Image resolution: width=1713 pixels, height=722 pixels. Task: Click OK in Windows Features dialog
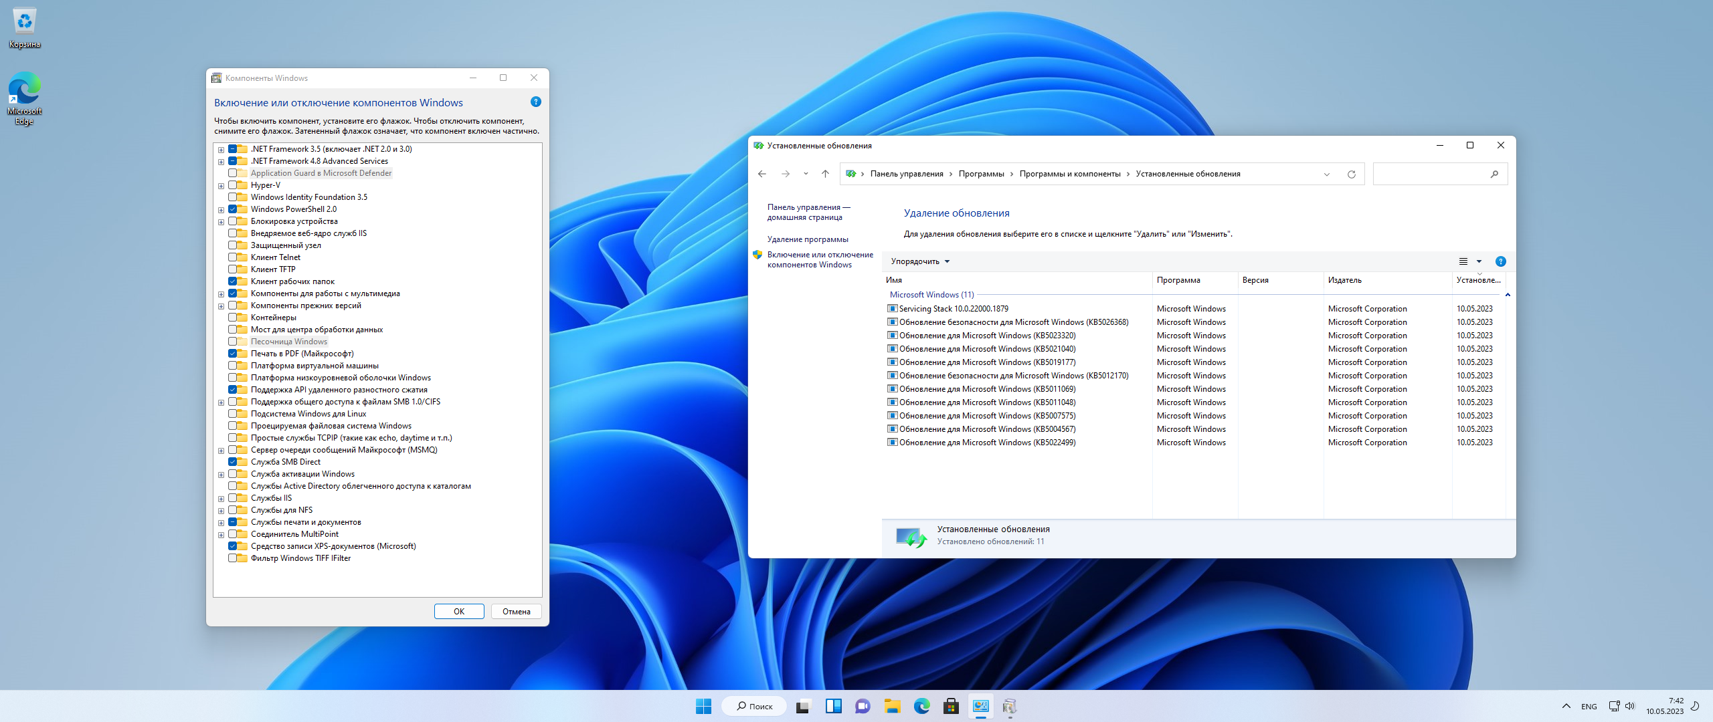tap(459, 611)
